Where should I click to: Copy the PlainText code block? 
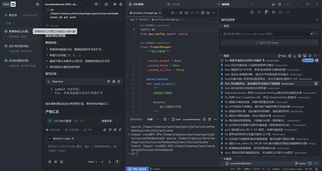[108, 81]
